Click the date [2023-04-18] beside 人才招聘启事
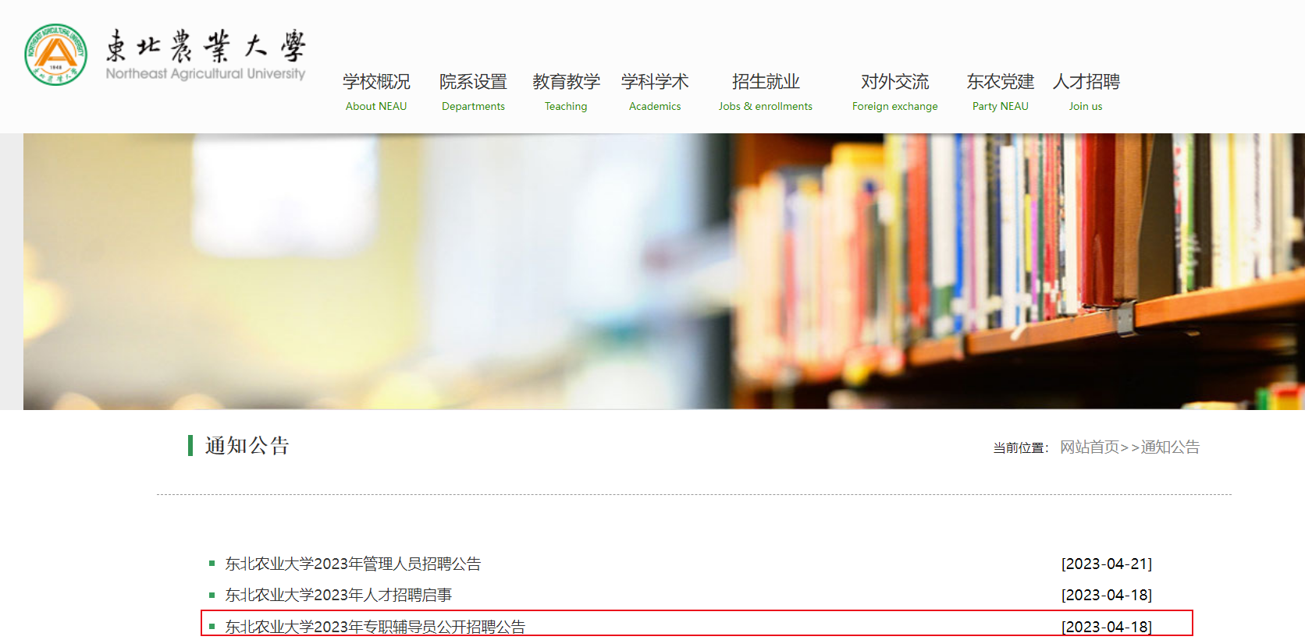 [1107, 595]
